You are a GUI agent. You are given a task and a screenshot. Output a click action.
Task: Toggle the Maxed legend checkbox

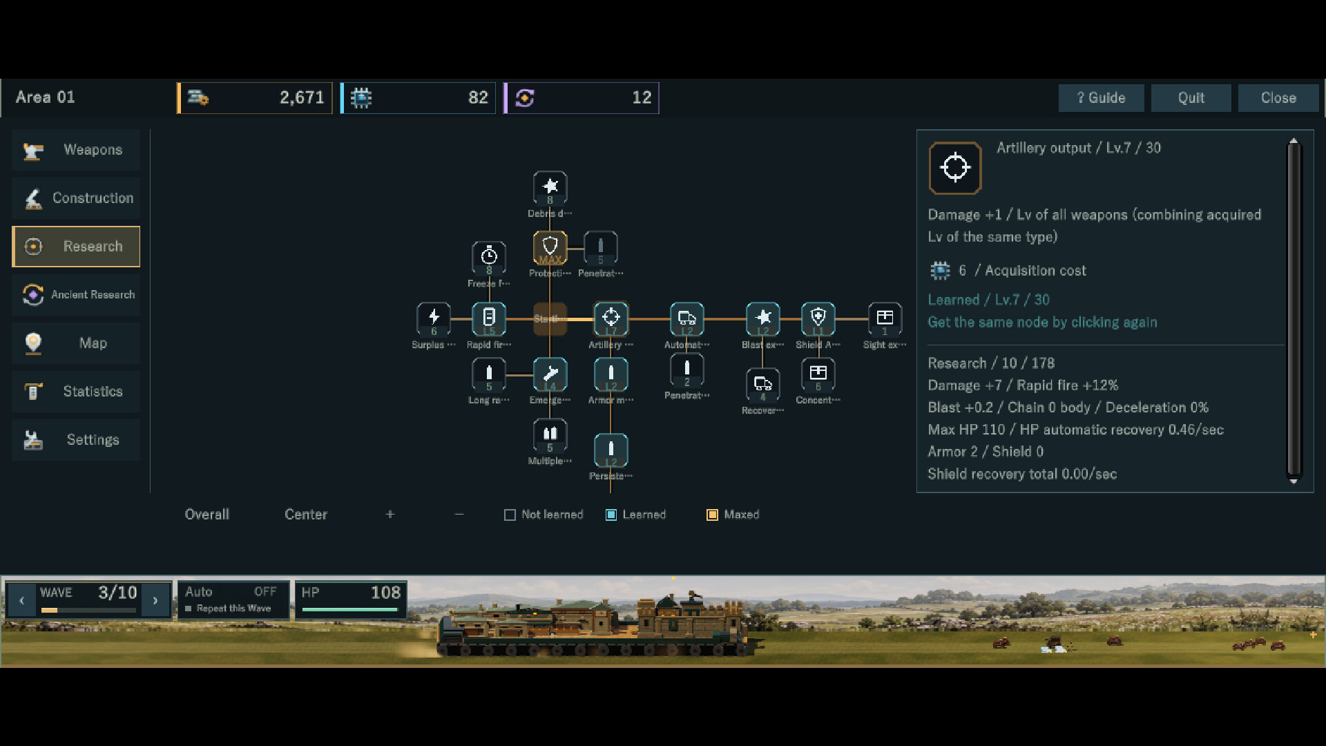click(712, 515)
